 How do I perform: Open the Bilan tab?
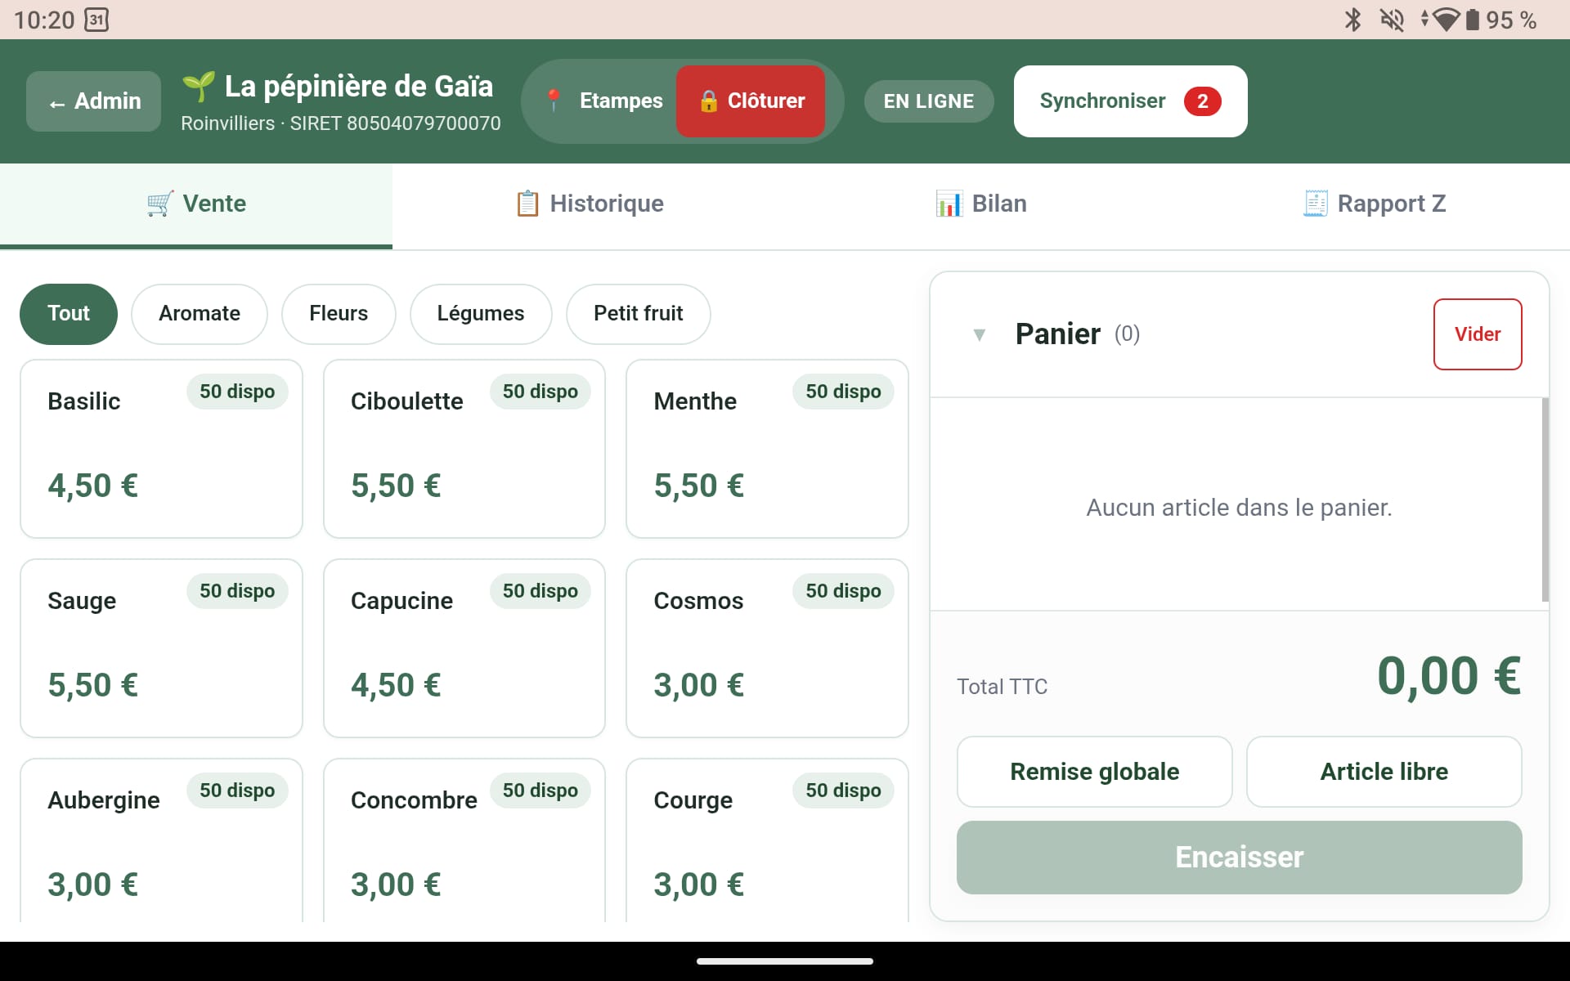pos(981,204)
